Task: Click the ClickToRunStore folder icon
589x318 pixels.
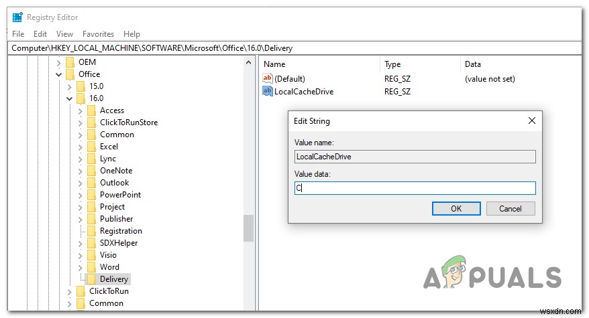Action: 91,123
